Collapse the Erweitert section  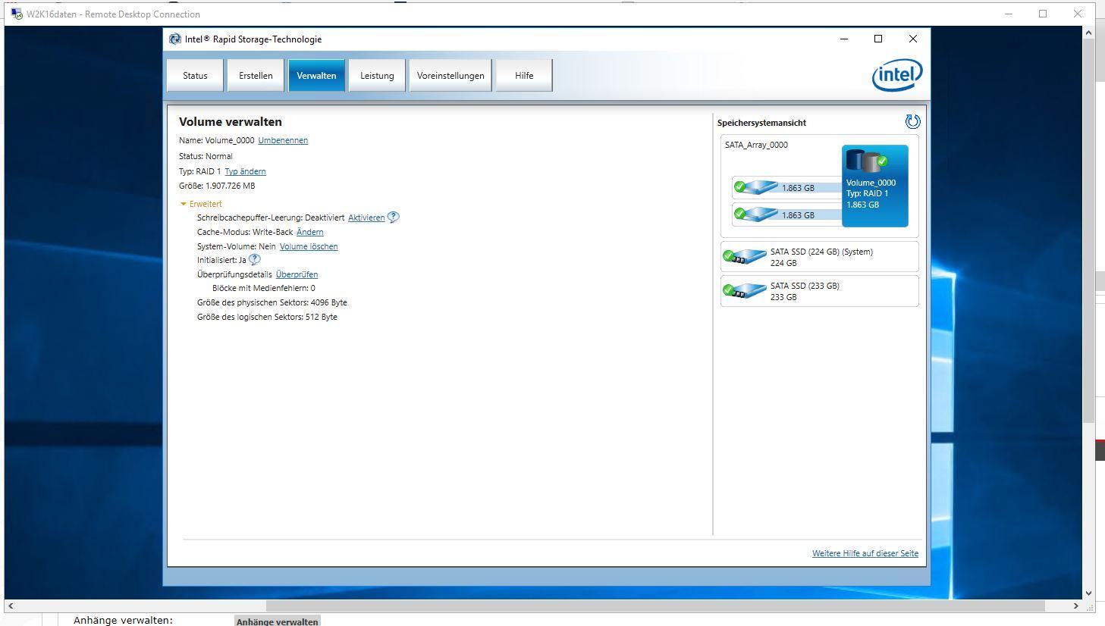[201, 204]
